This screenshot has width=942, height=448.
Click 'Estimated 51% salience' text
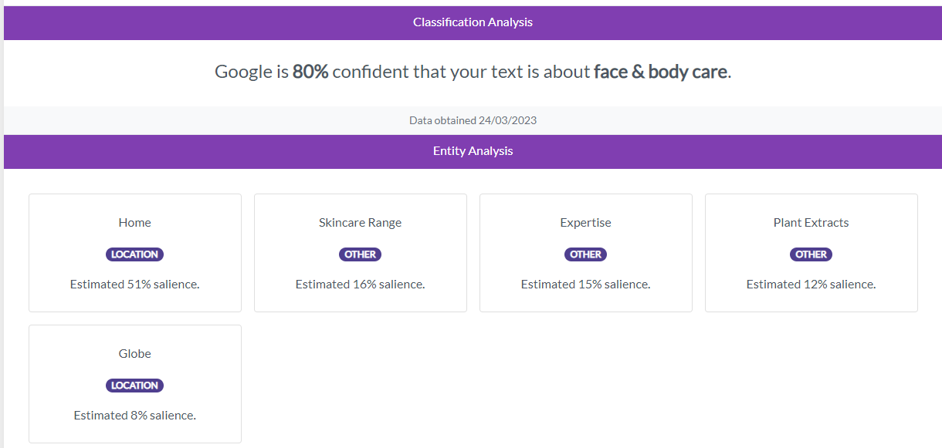135,285
